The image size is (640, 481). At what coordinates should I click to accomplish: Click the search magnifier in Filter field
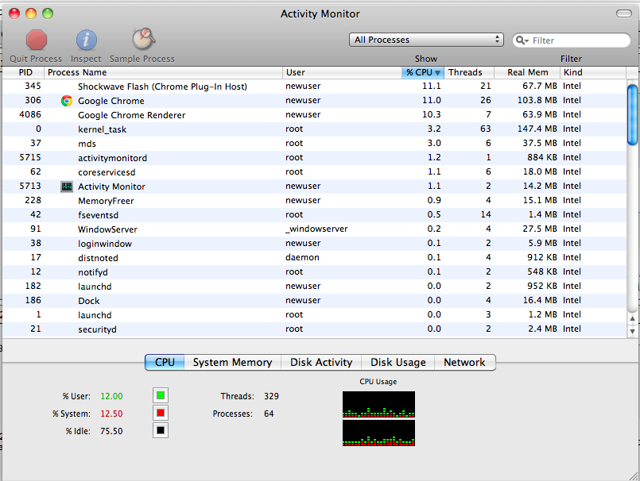tap(521, 40)
